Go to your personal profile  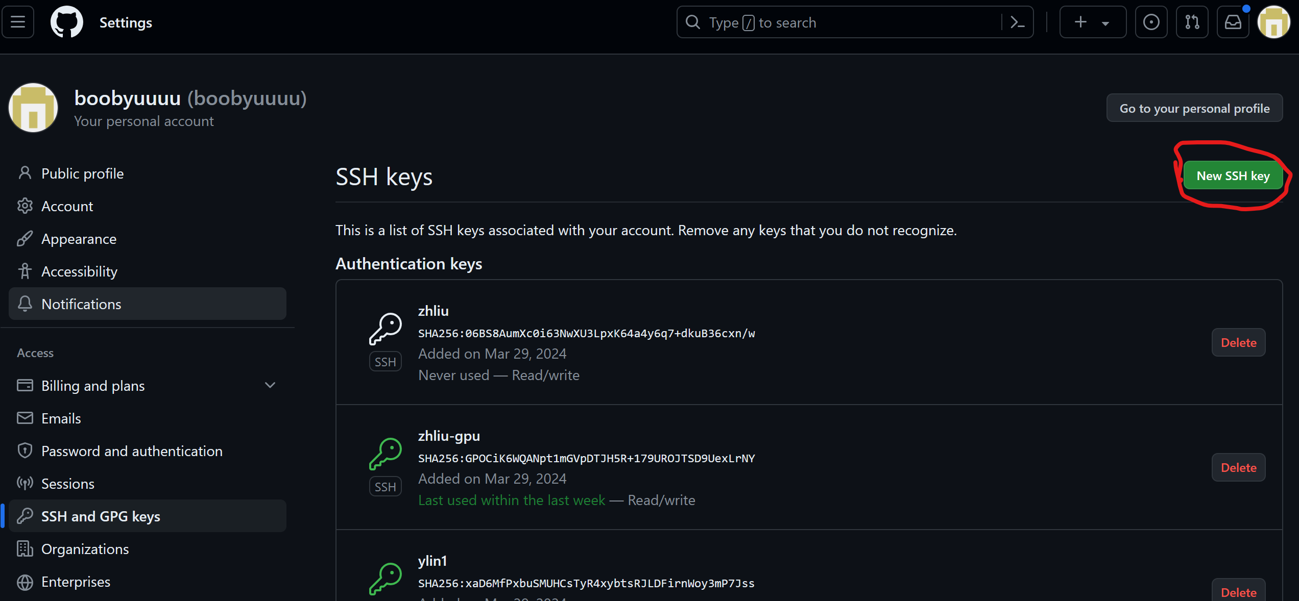coord(1194,108)
